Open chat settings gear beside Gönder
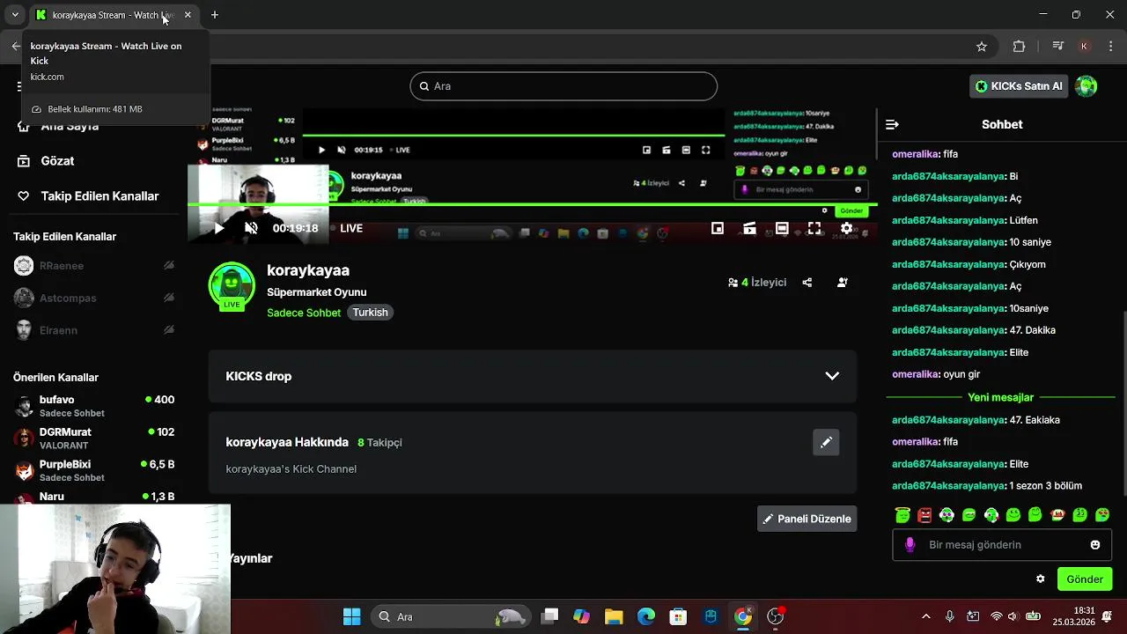Screen dimensions: 1127x634 pos(1041,579)
